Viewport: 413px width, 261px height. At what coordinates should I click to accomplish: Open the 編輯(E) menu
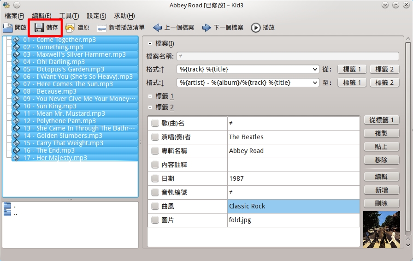(x=42, y=16)
